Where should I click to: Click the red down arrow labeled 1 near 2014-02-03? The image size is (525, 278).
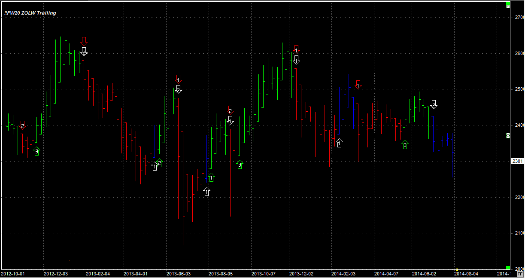[358, 84]
